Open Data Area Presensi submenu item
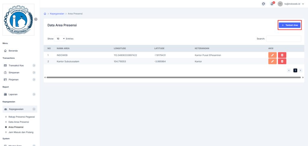308x146 pixels. tap(19, 122)
